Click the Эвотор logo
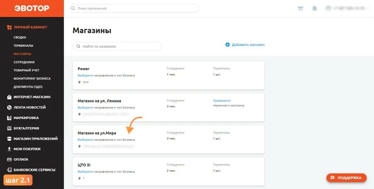Screen dimensions: 374x189 (32, 8)
